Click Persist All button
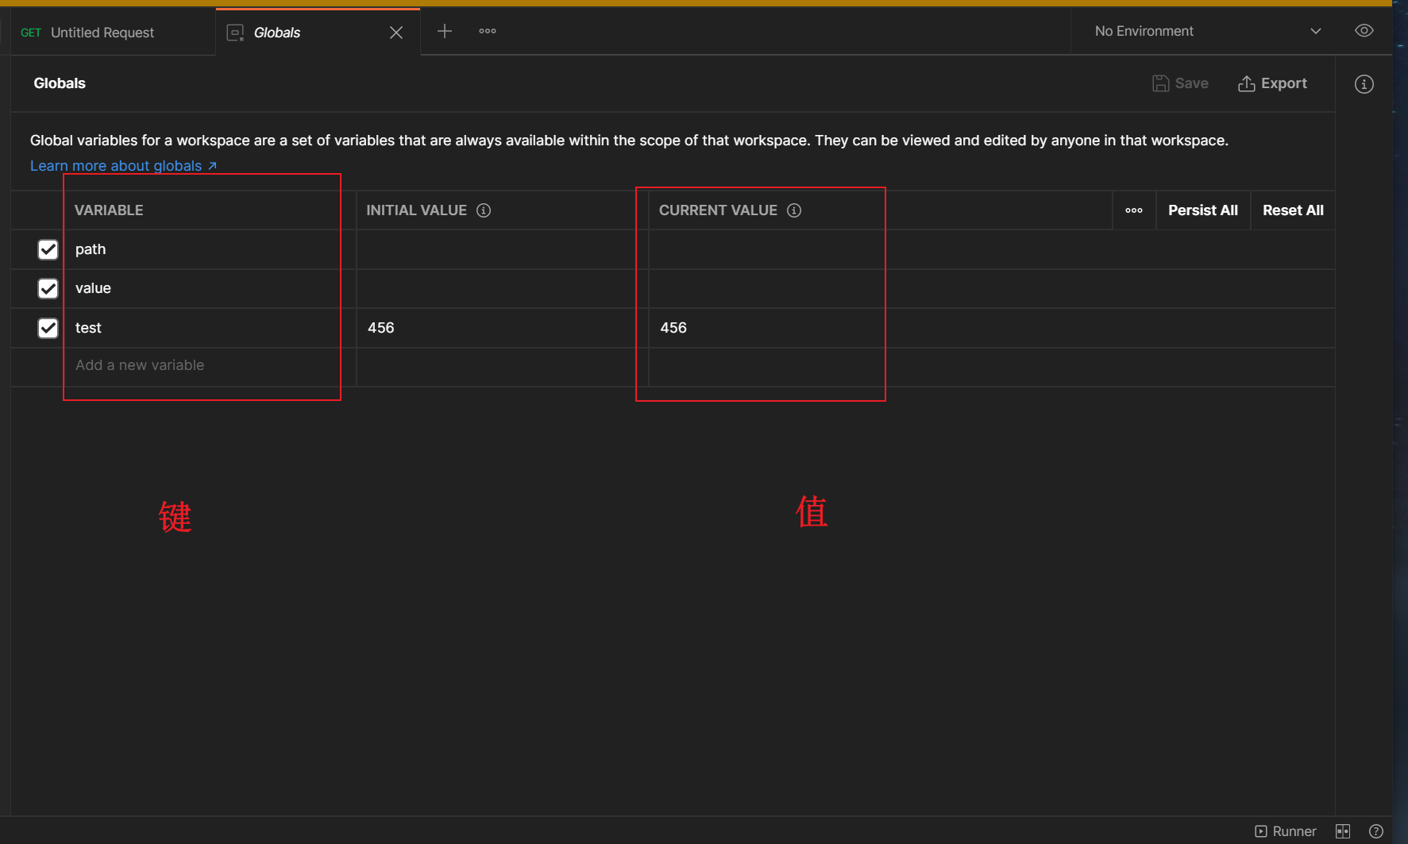The height and width of the screenshot is (844, 1408). pyautogui.click(x=1203, y=210)
